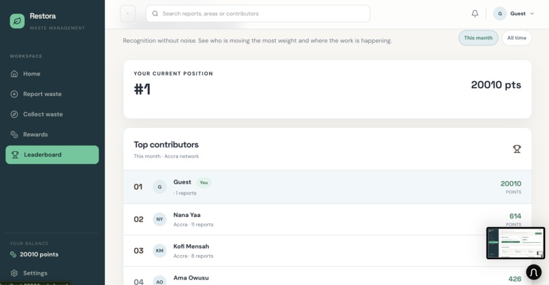The height and width of the screenshot is (285, 549).
Task: Click the Settings gear icon
Action: [x=14, y=273]
